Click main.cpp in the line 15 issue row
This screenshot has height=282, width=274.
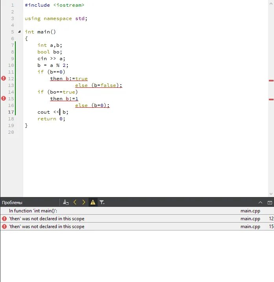(250, 227)
